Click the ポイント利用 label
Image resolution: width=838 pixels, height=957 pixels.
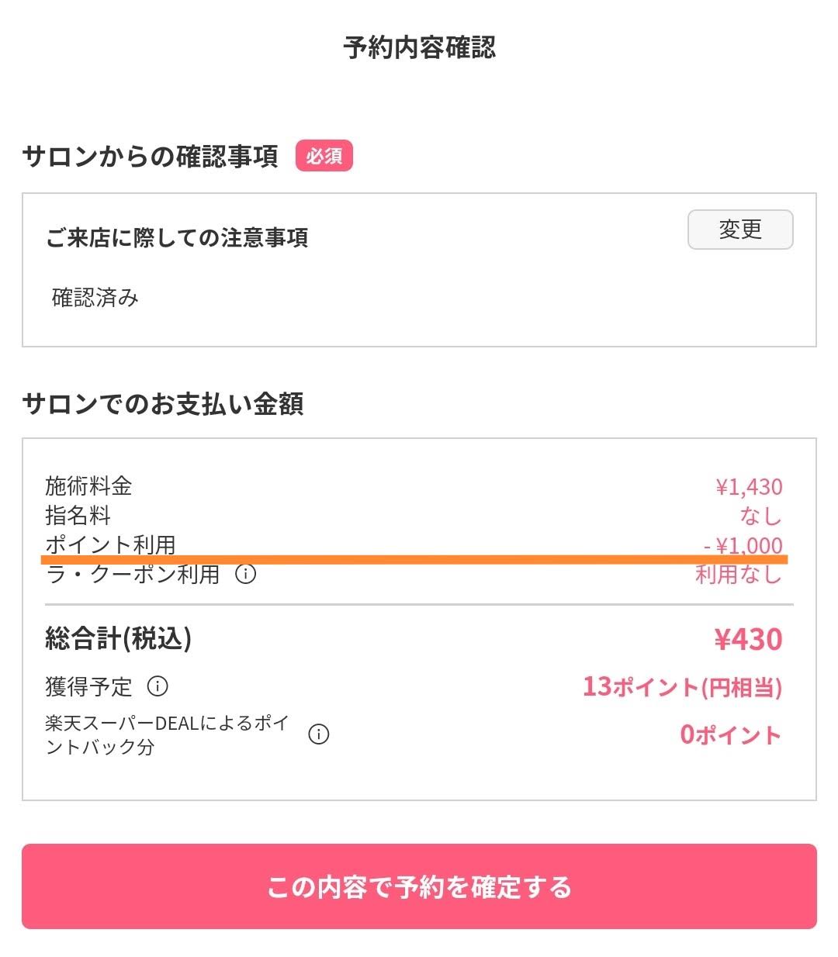click(x=110, y=544)
